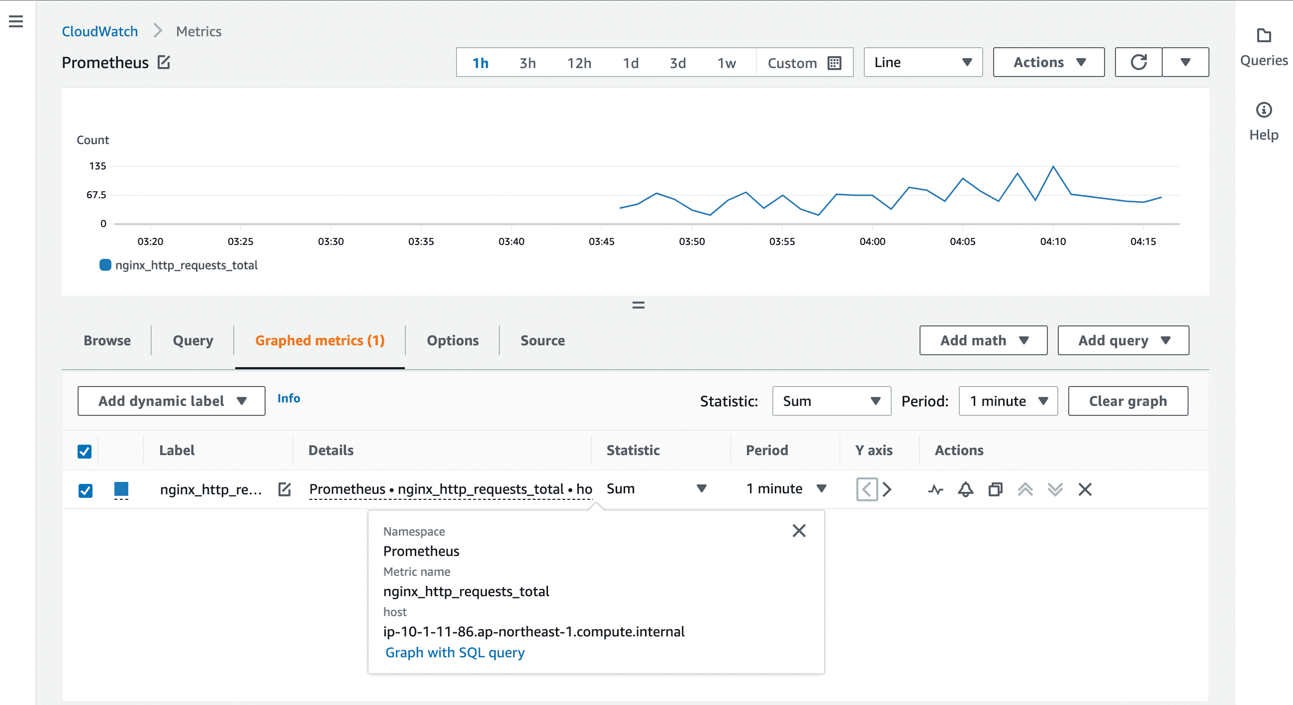Remove the nginx metric from graph
1293x705 pixels.
coord(1085,489)
